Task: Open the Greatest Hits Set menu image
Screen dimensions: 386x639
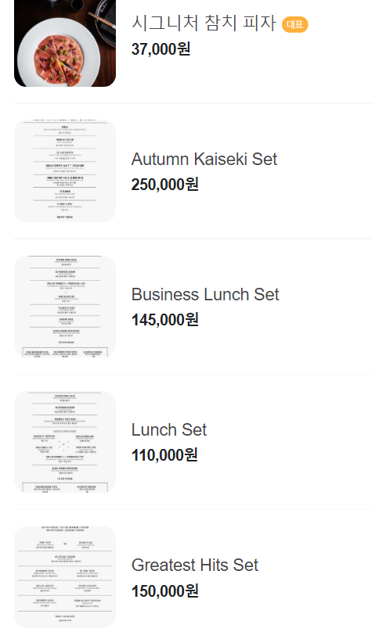Action: pos(65,577)
